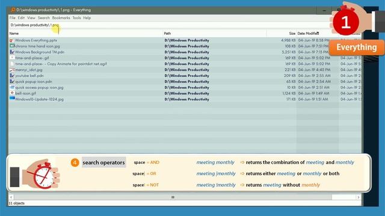Click the '04-Jun-19 4:40 PM' date cell
This screenshot has width=385, height=216.
(x=314, y=70)
